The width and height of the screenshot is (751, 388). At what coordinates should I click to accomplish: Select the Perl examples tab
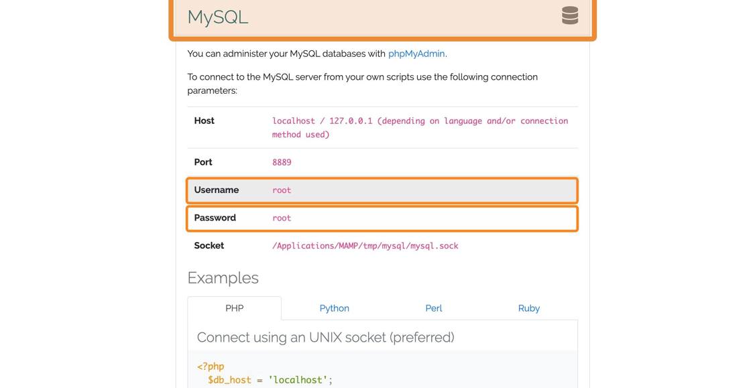pyautogui.click(x=433, y=308)
